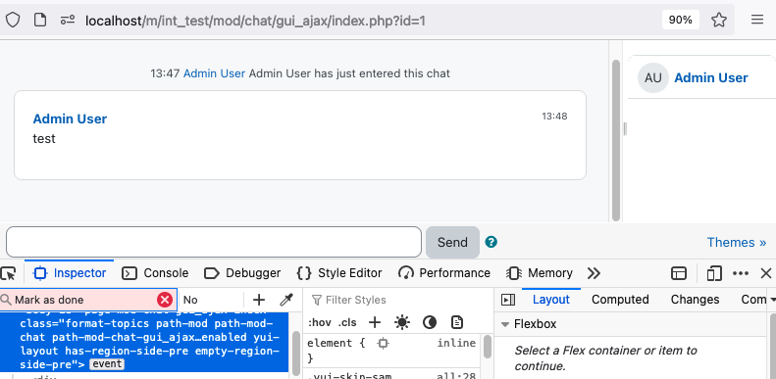This screenshot has height=379, width=776.
Task: Open the page information document icon
Action: tap(39, 20)
